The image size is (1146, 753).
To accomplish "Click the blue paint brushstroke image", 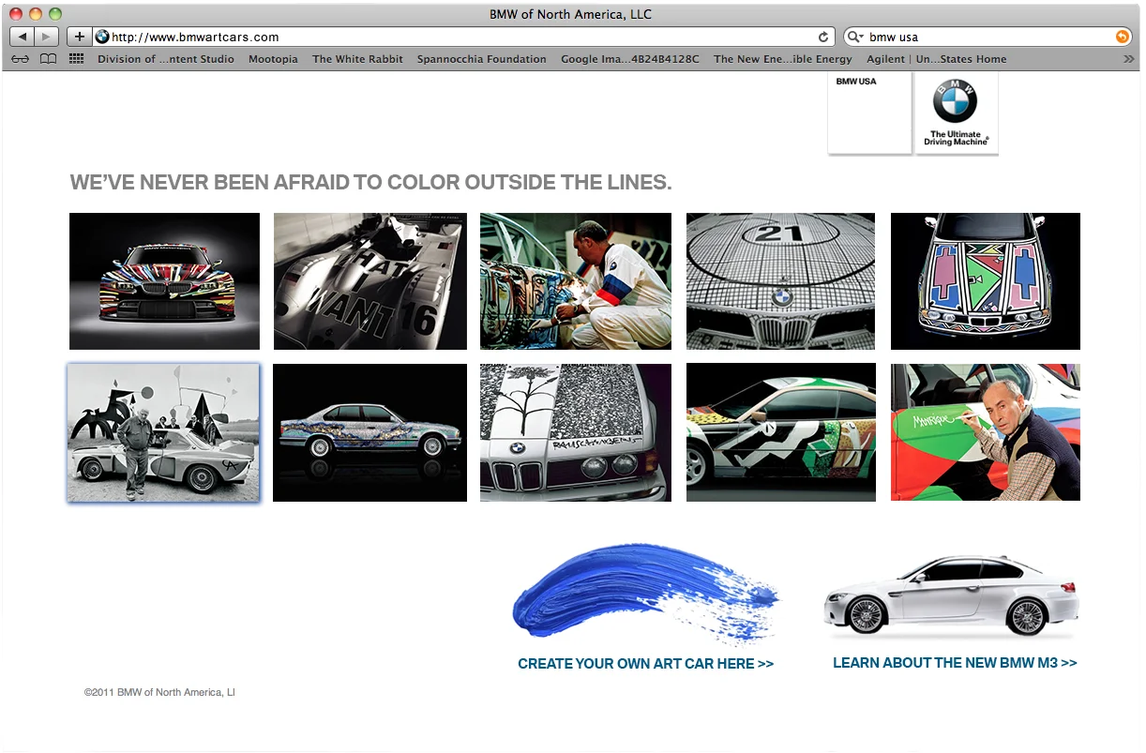I will pos(646,594).
